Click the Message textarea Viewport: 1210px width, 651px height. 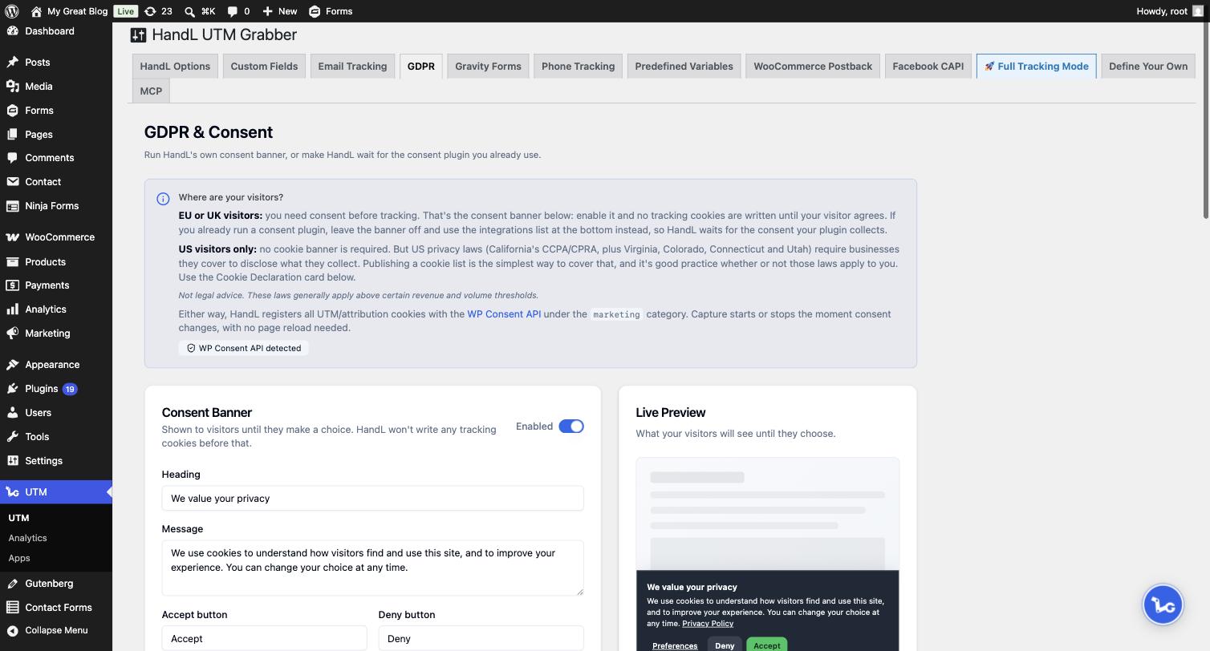click(372, 568)
